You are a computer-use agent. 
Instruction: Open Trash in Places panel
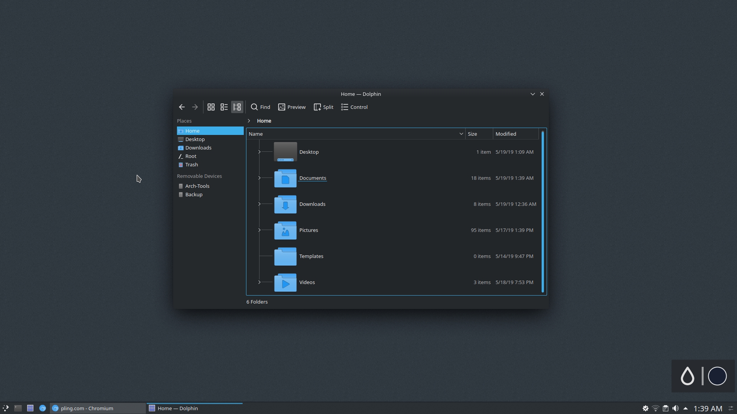(x=210, y=164)
